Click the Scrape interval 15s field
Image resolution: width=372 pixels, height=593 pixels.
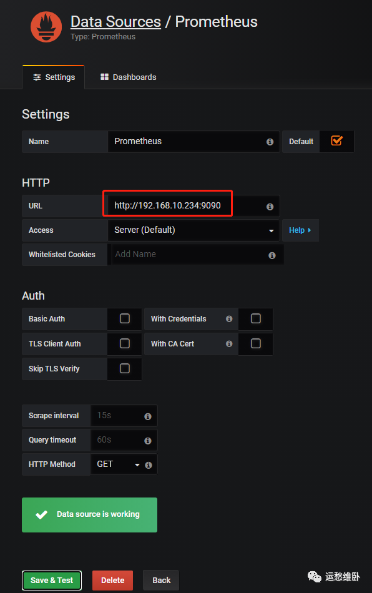pos(124,416)
